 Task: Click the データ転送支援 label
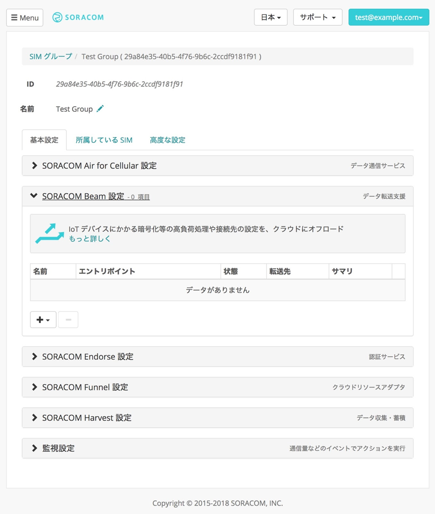[x=384, y=196]
